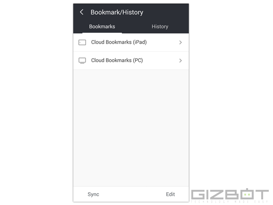The image size is (273, 205).
Task: Click the empty bookmarks list area
Action: click(131, 128)
